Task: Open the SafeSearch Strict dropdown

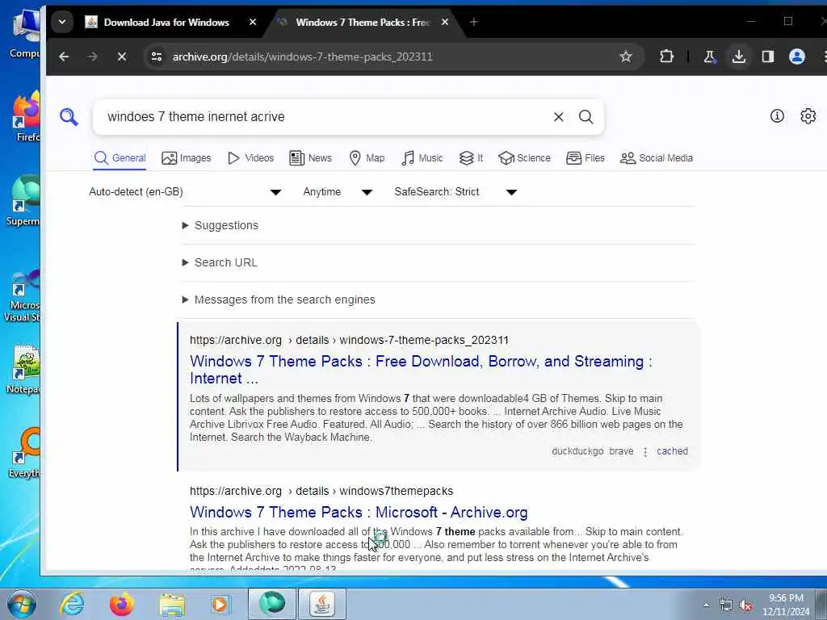Action: tap(455, 192)
